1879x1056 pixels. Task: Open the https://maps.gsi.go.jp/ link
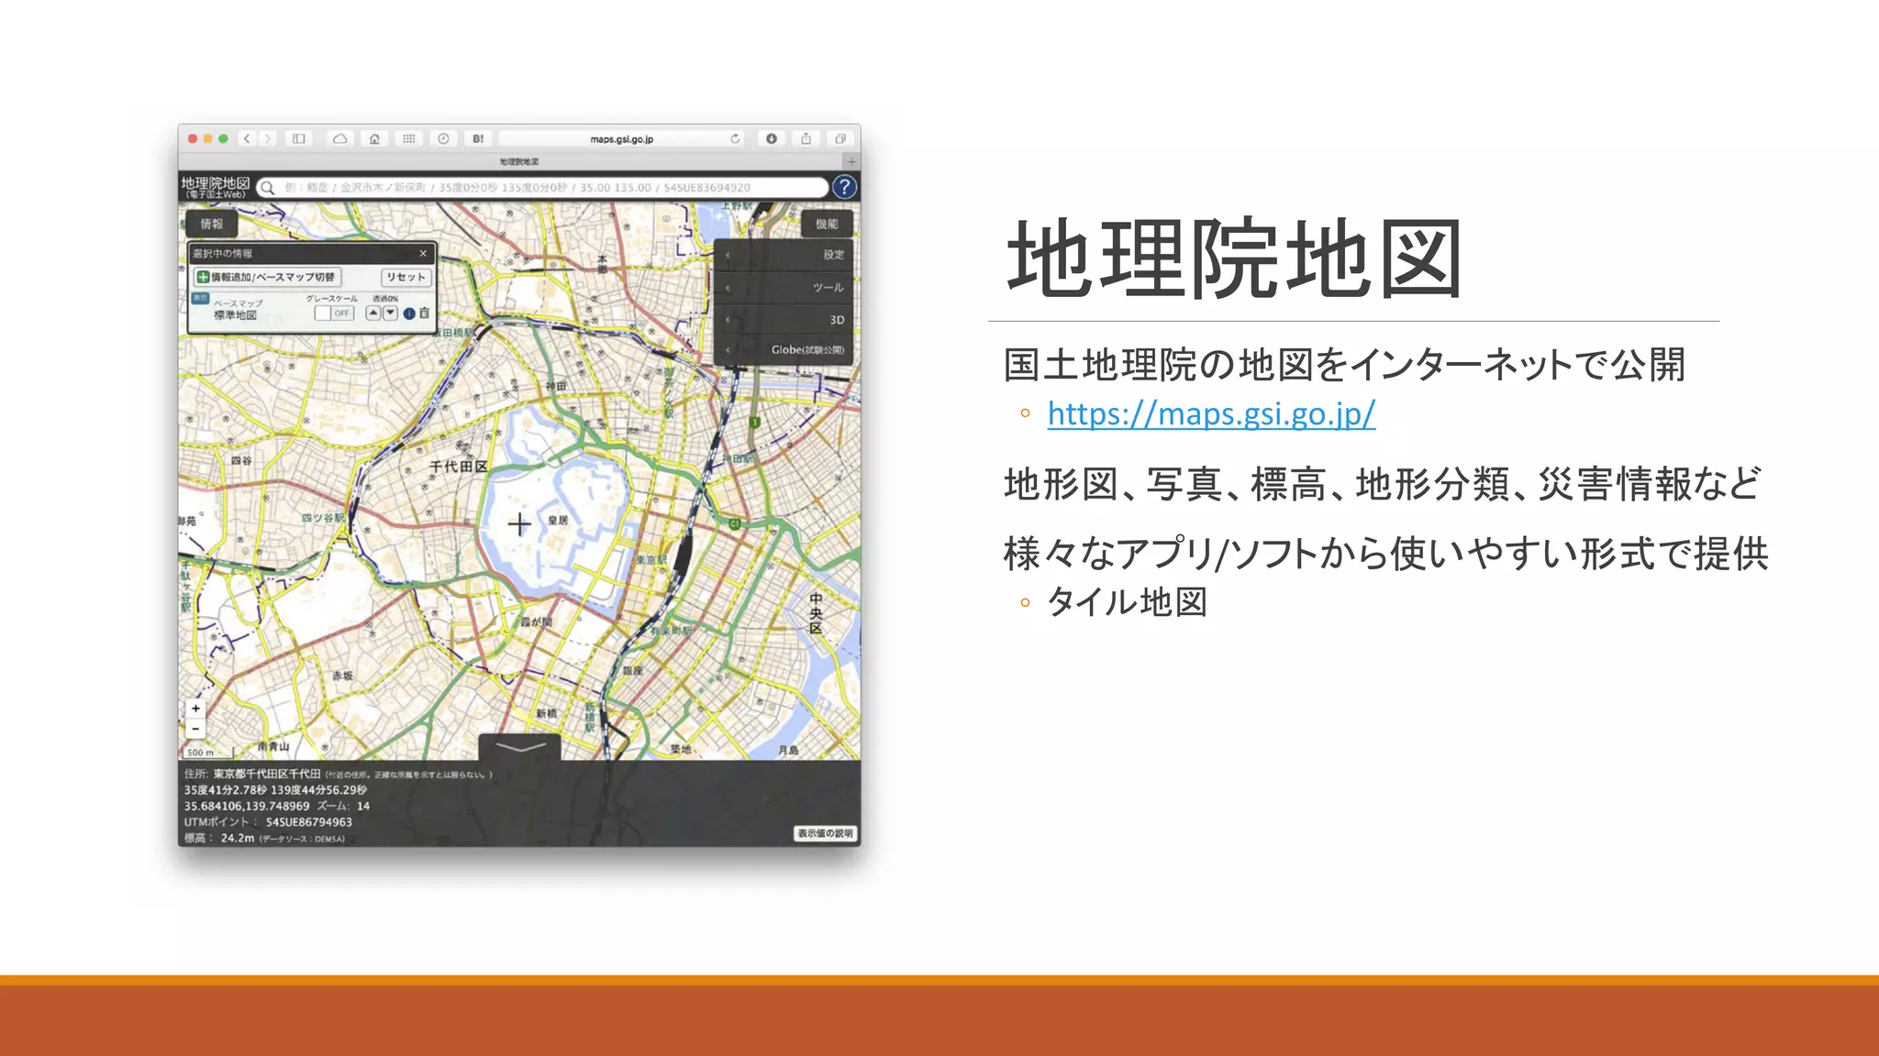click(1211, 414)
